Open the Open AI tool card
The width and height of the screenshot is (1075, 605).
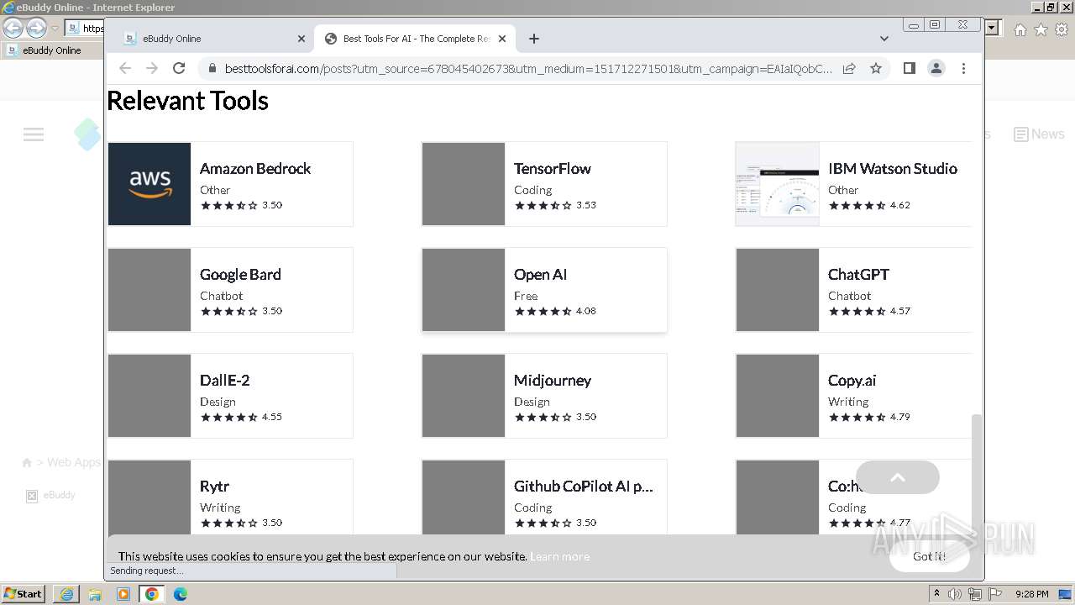(x=544, y=290)
